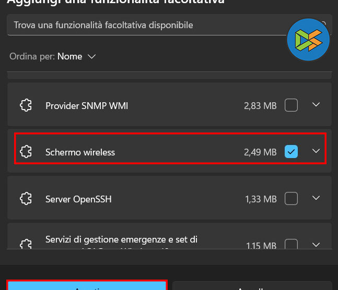The width and height of the screenshot is (338, 290).
Task: Click the Server OpenSSH puzzle icon
Action: pos(26,199)
